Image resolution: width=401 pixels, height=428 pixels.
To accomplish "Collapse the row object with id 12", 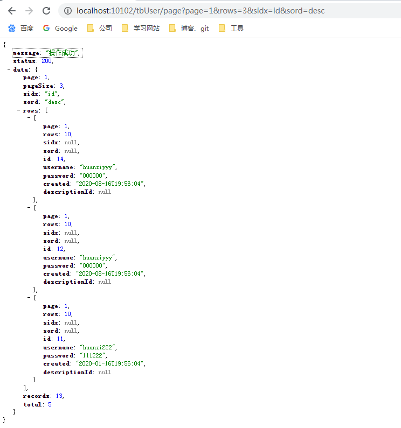I will tap(29, 208).
